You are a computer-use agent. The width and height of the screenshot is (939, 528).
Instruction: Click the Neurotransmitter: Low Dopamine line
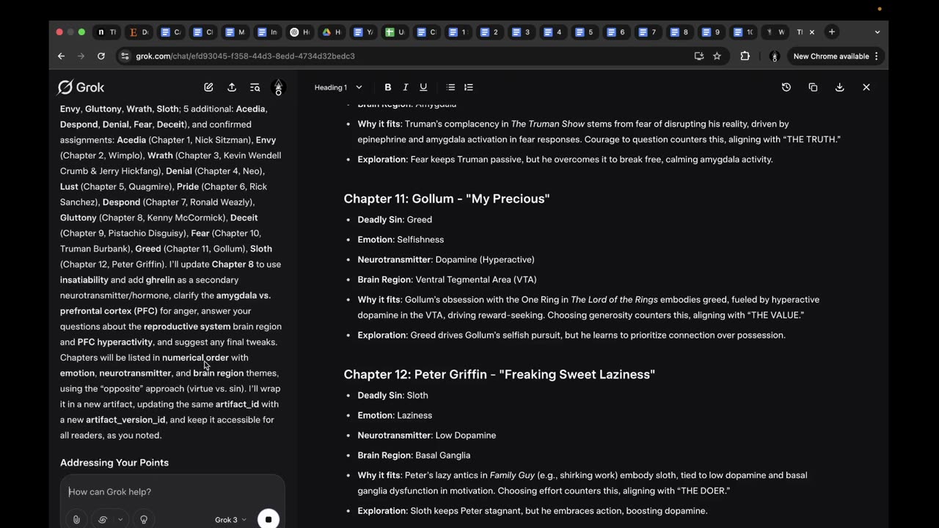(427, 436)
